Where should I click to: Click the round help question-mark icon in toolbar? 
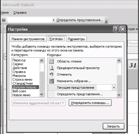(4, 20)
